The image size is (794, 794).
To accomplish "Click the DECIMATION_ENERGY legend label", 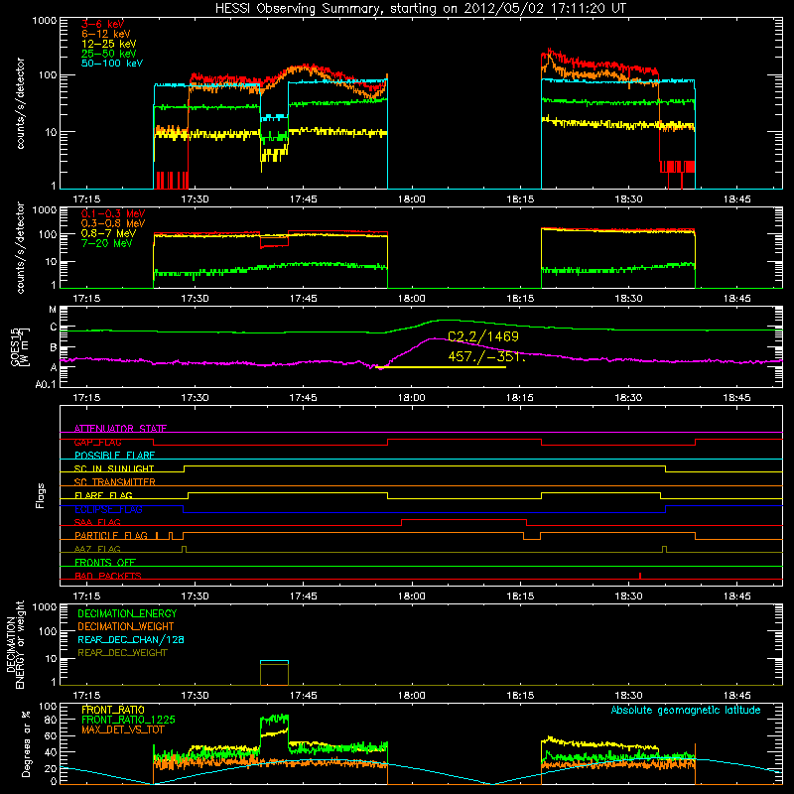I will pos(127,613).
